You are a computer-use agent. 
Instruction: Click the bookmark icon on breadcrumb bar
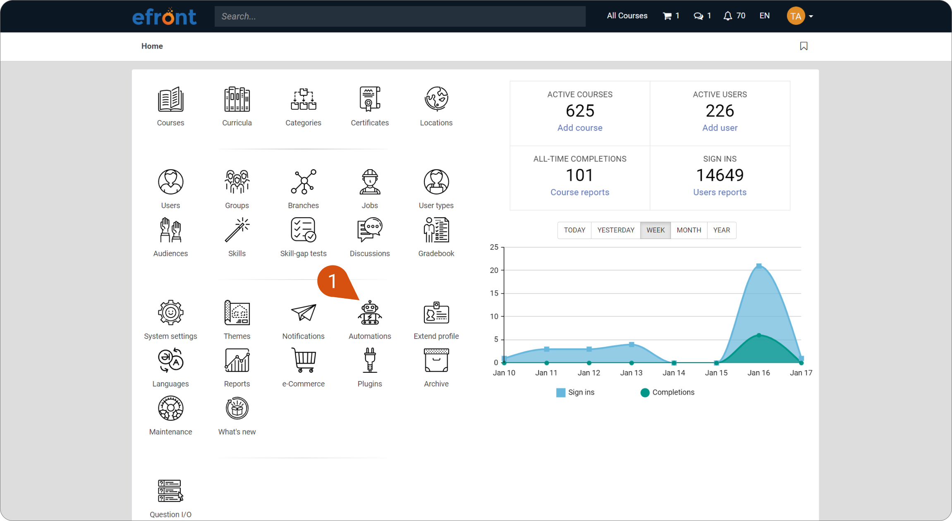click(804, 46)
